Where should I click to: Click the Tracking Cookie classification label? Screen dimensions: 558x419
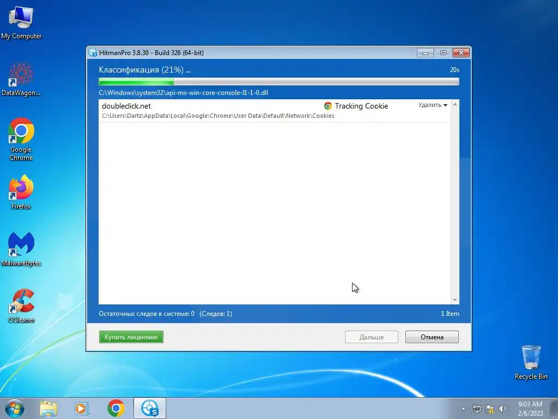pyautogui.click(x=361, y=106)
